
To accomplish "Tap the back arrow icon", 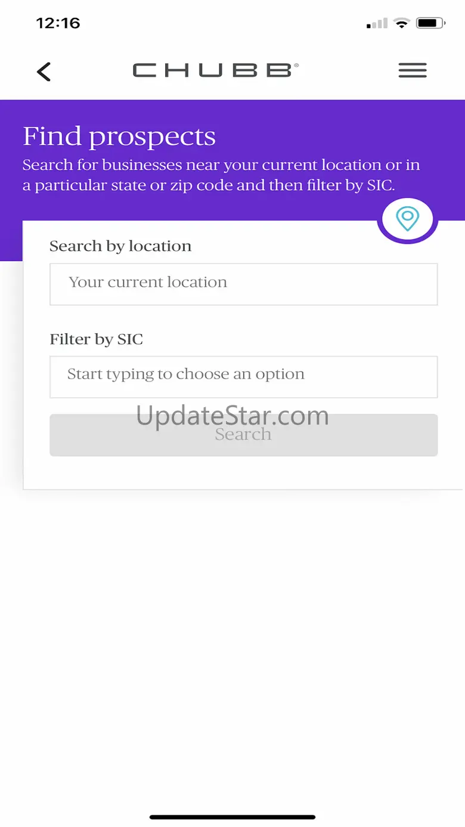I will point(44,72).
